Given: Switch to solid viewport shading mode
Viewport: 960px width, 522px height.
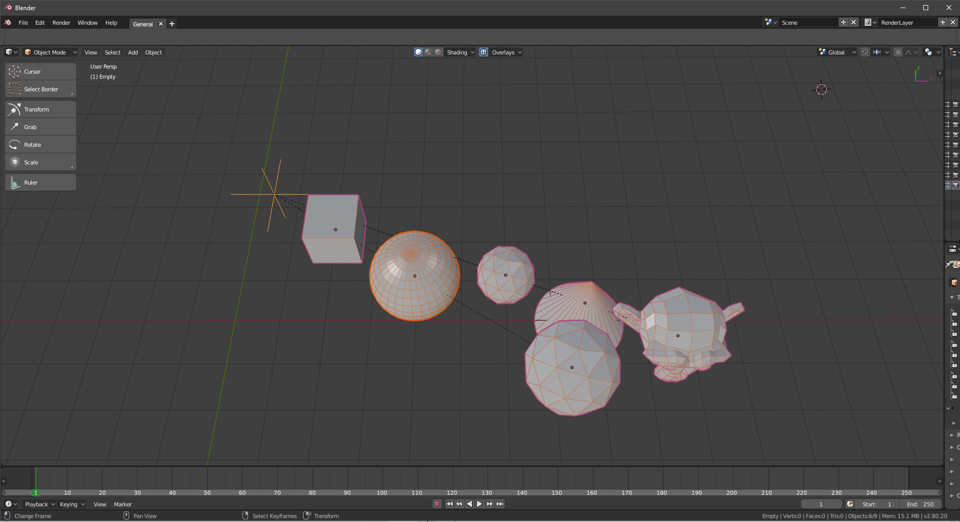Looking at the screenshot, I should tap(418, 52).
